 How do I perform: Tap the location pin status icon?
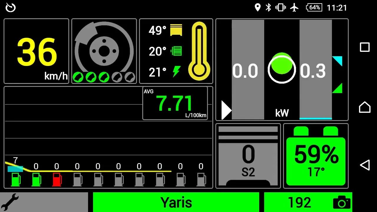click(258, 7)
